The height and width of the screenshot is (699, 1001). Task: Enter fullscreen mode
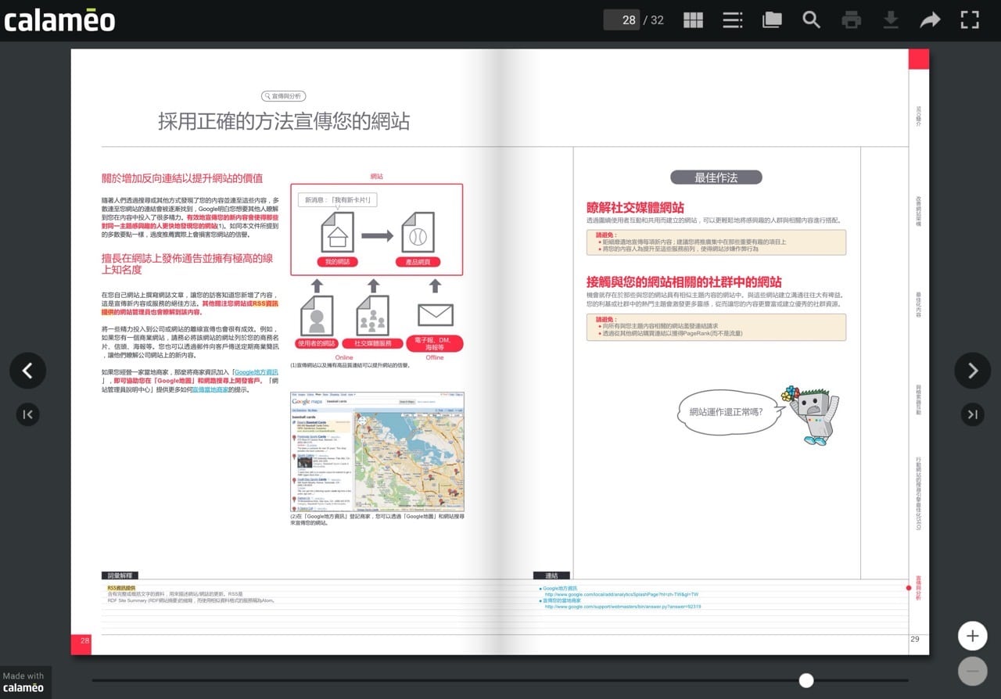(970, 20)
